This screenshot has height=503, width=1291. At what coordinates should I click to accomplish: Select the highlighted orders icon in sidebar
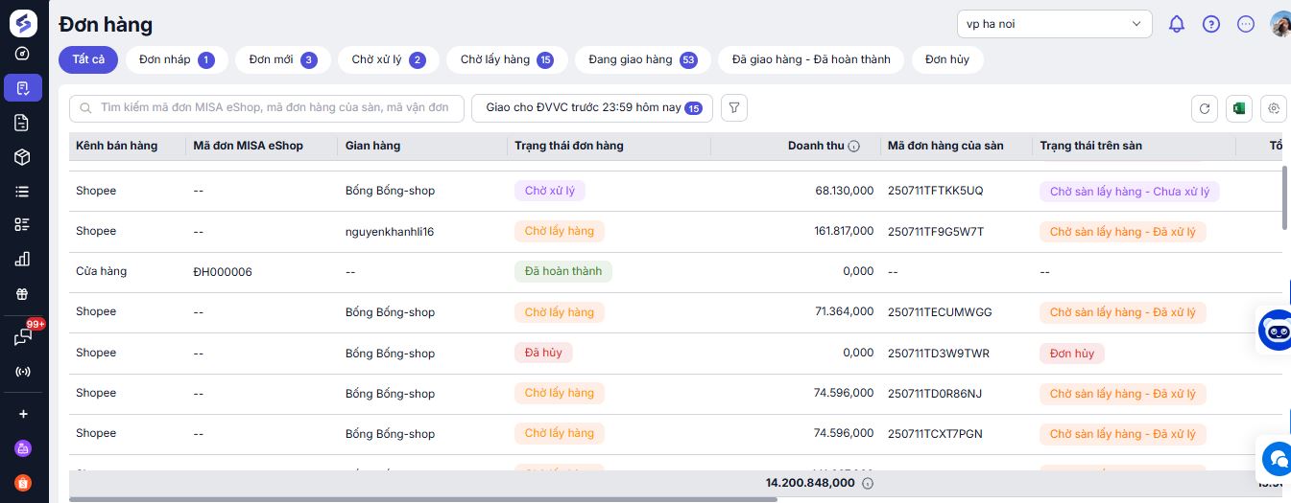coord(23,88)
